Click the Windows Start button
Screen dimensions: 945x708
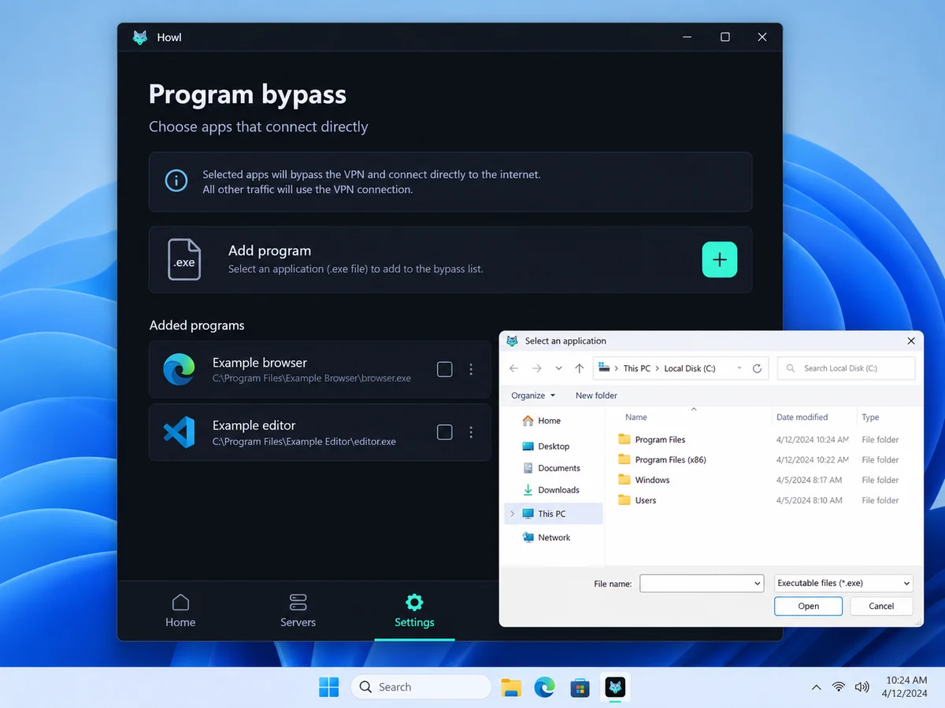[x=329, y=687]
